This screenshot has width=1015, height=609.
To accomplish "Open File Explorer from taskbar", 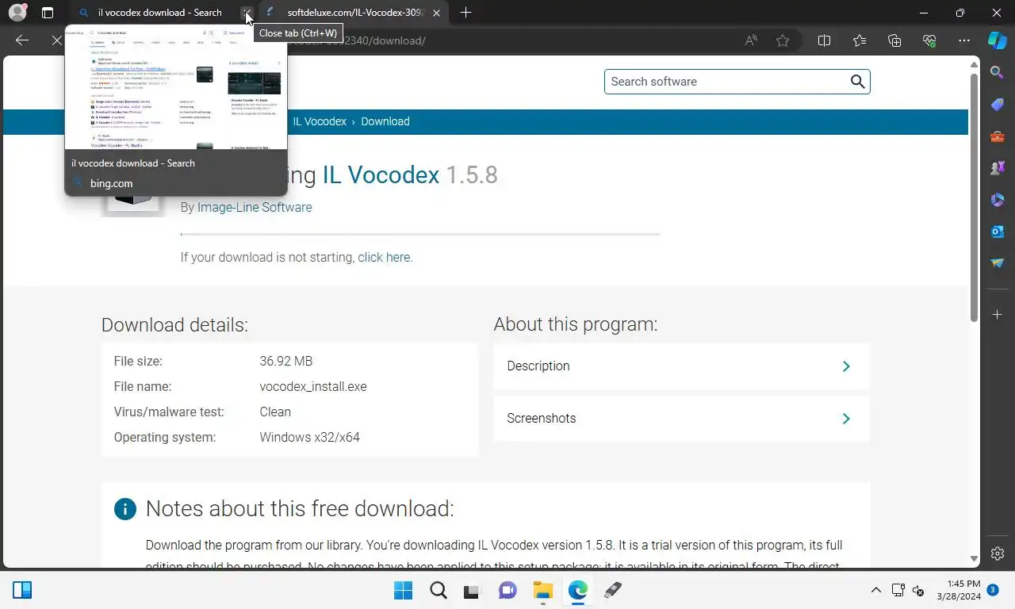I will 542,590.
